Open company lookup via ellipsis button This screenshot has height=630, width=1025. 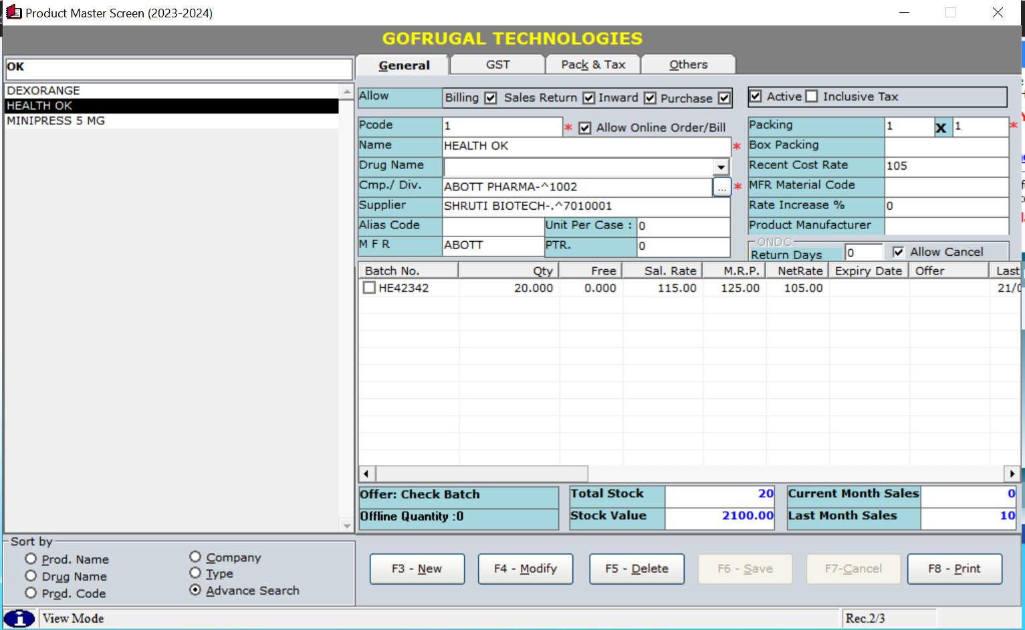pos(721,187)
